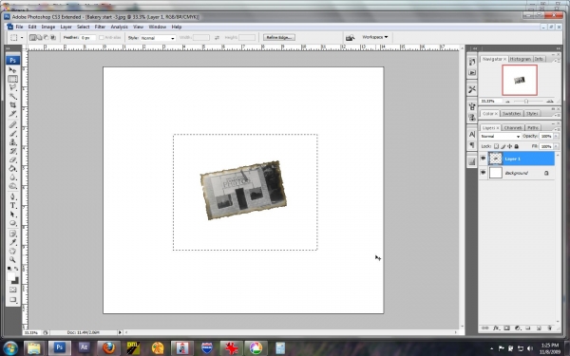Delete layer with trash icon
The height and width of the screenshot is (356, 570).
pyautogui.click(x=549, y=328)
